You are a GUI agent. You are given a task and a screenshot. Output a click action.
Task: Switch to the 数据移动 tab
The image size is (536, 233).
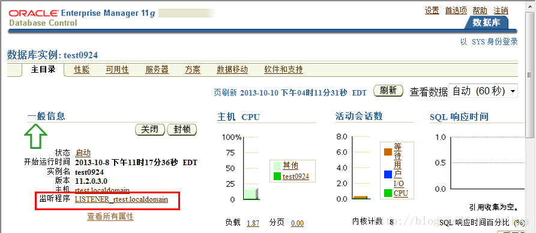coord(232,70)
